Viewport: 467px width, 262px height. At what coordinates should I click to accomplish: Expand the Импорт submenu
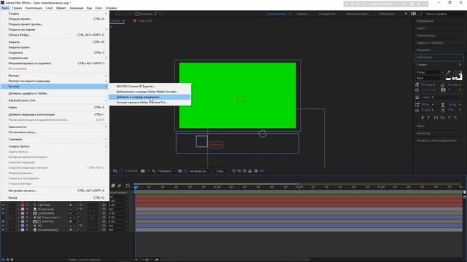55,76
